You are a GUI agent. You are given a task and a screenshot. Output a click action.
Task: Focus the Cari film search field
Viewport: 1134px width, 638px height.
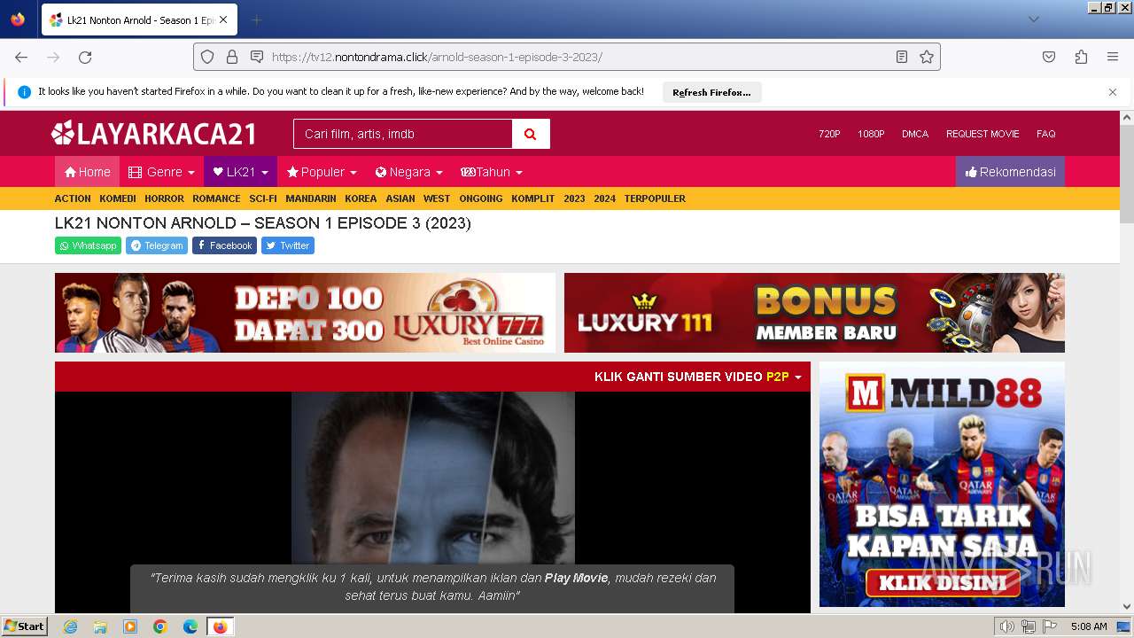click(403, 134)
